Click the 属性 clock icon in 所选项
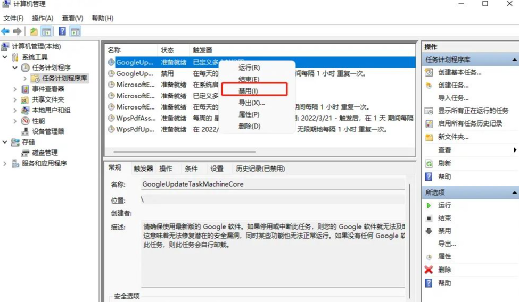 click(429, 257)
